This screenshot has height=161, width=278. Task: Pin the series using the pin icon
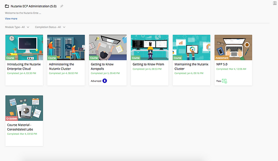point(61,6)
